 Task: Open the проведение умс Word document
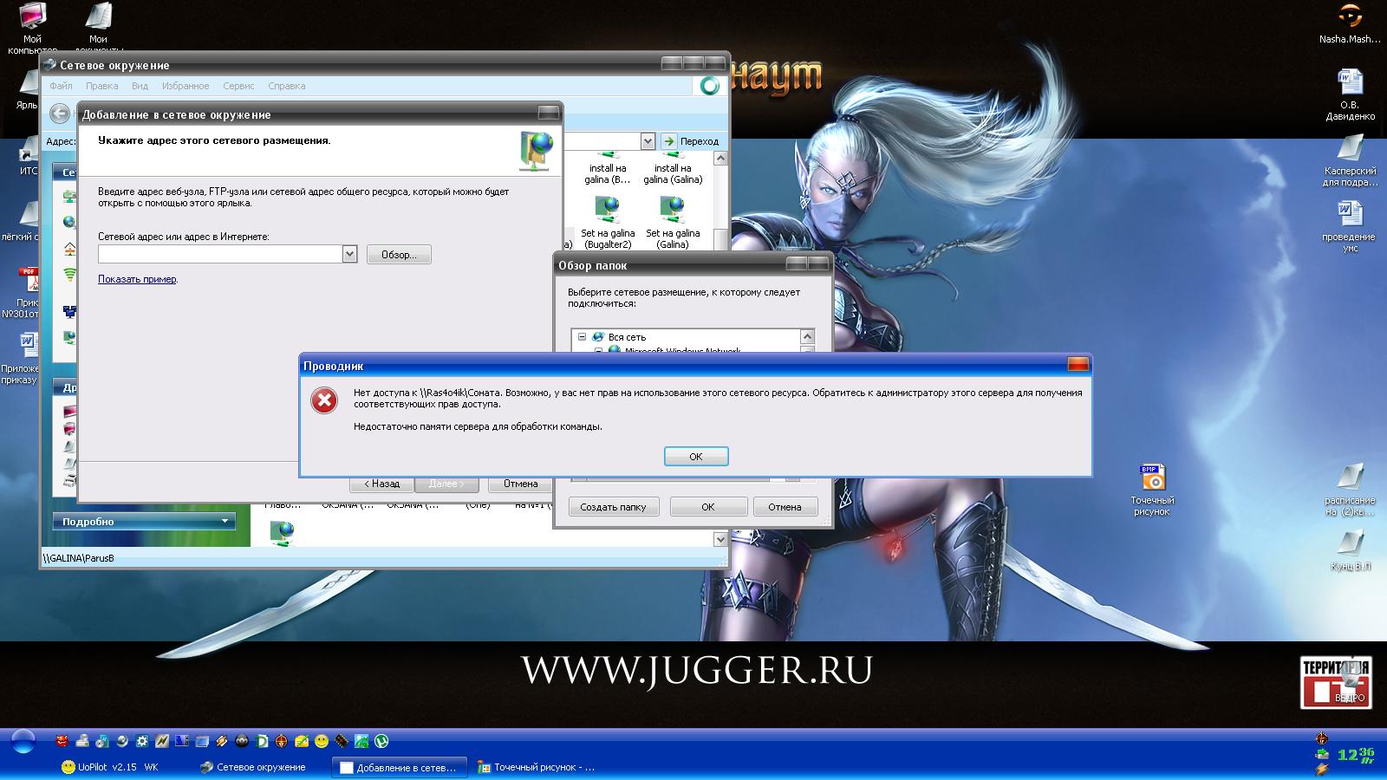click(1350, 226)
